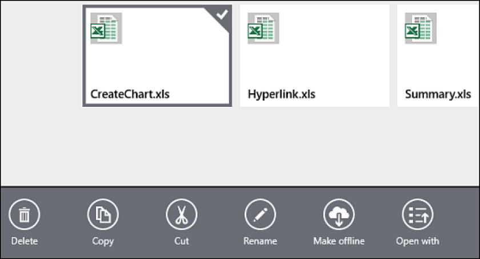
Task: Click the Delete label in app bar
Action: pyautogui.click(x=24, y=241)
